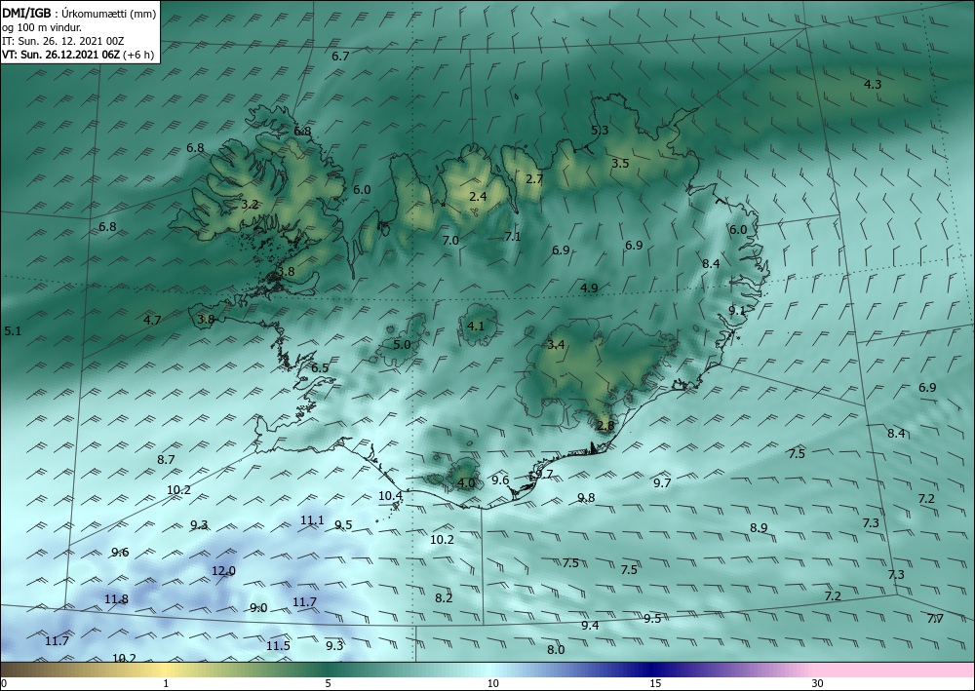The width and height of the screenshot is (975, 691).
Task: Click the 15 label on the color scale
Action: point(655,683)
